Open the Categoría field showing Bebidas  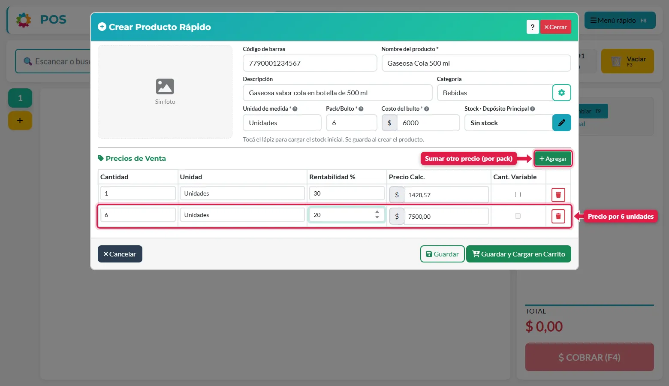[494, 93]
